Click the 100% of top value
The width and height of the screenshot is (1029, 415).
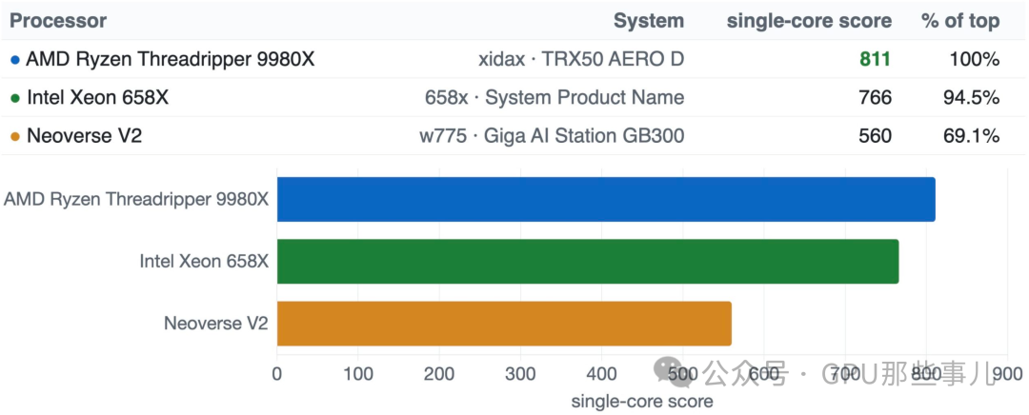pos(975,60)
